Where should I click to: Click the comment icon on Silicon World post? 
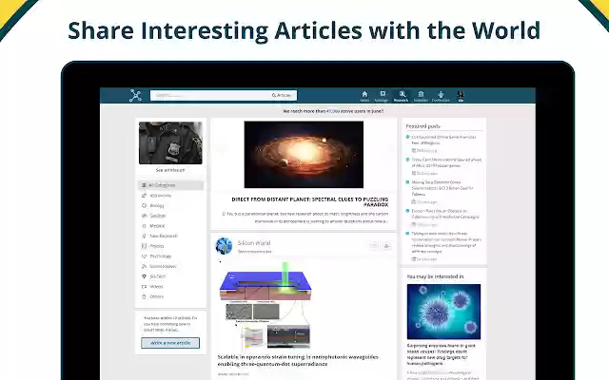374,245
